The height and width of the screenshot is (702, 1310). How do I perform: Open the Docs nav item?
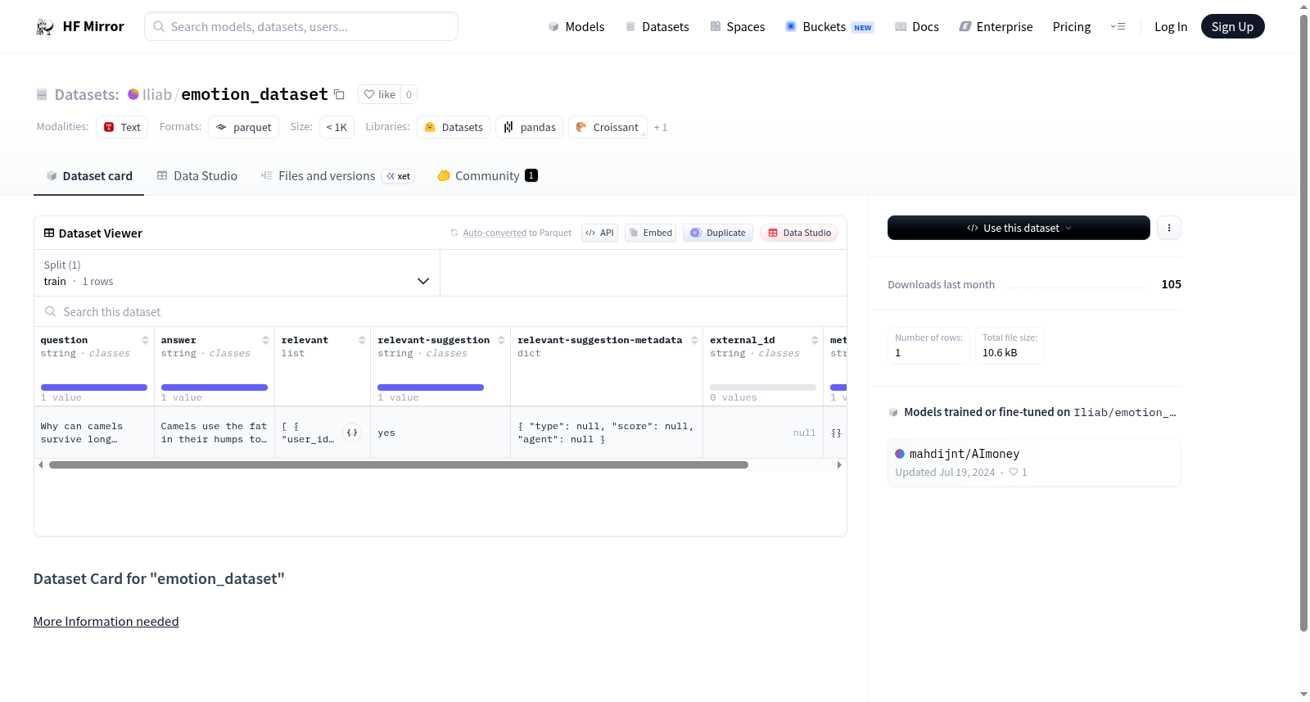click(x=917, y=27)
